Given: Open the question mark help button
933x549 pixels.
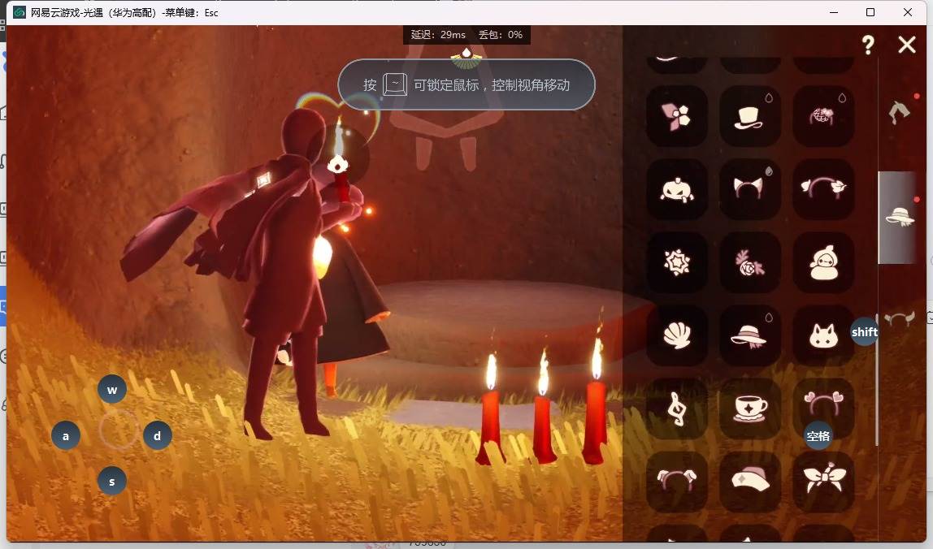Looking at the screenshot, I should [868, 45].
